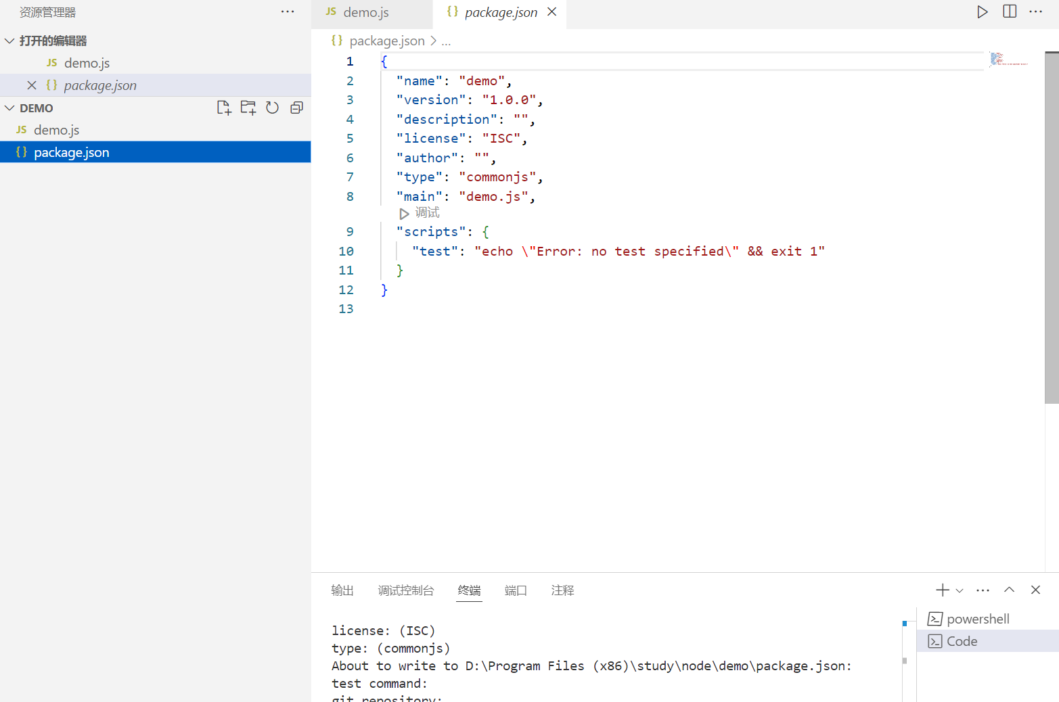This screenshot has width=1059, height=702.
Task: Open editor more actions ellipsis
Action: coord(1036,12)
